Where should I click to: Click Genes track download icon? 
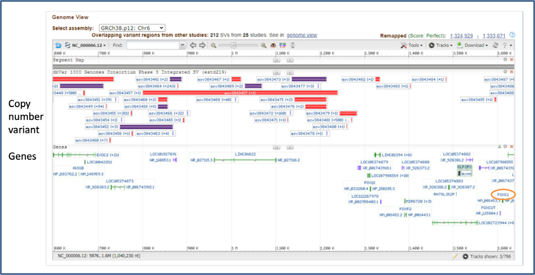pyautogui.click(x=499, y=146)
